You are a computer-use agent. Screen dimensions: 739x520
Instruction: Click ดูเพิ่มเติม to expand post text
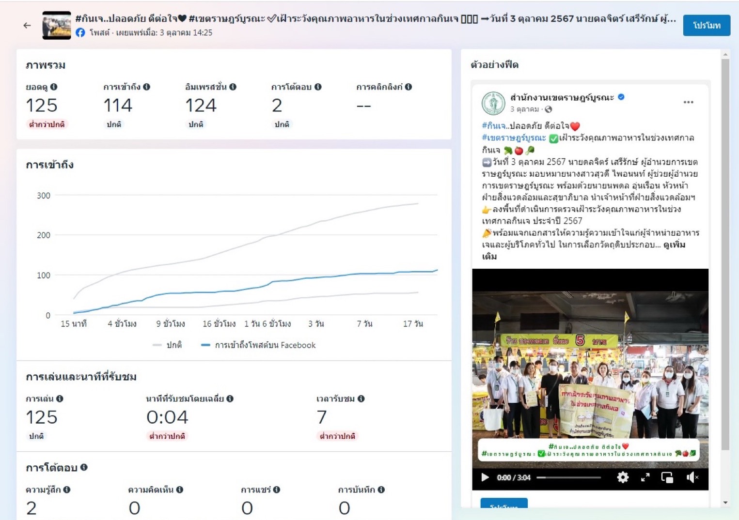coord(674,245)
